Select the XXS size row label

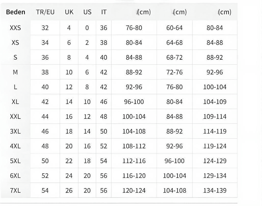(15, 28)
